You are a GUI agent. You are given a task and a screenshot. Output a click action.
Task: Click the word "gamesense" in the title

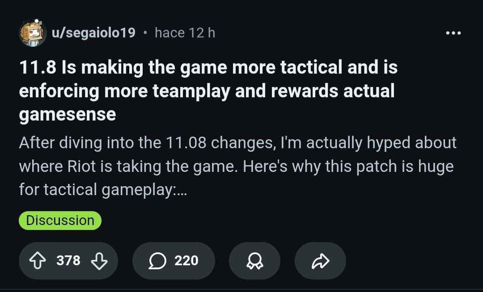pos(68,114)
